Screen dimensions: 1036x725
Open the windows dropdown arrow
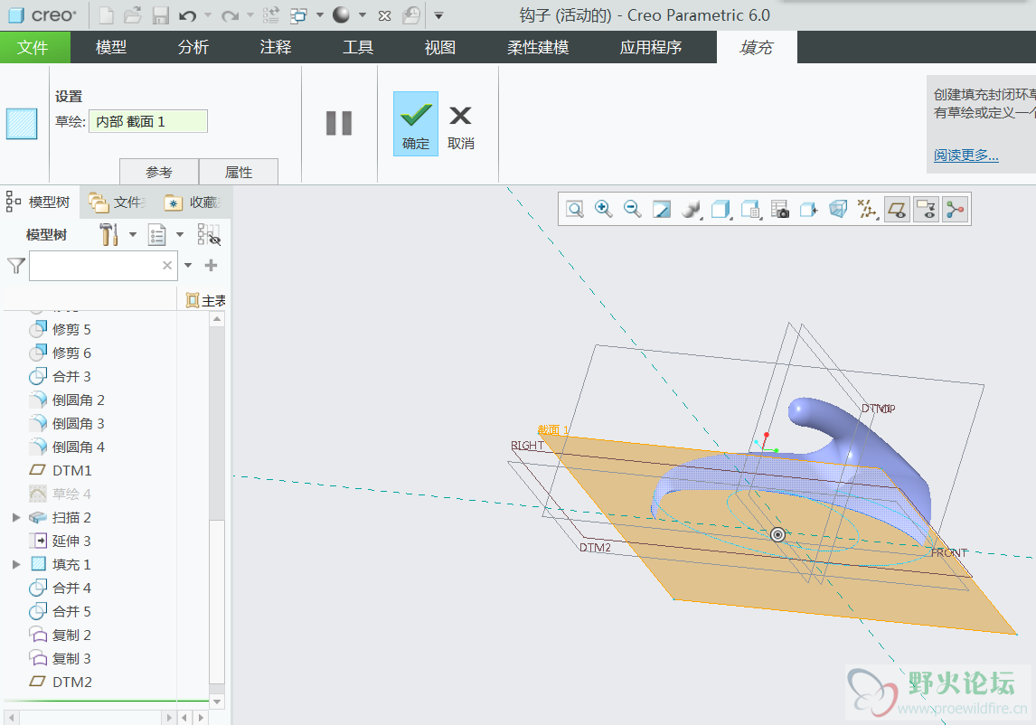(x=320, y=15)
